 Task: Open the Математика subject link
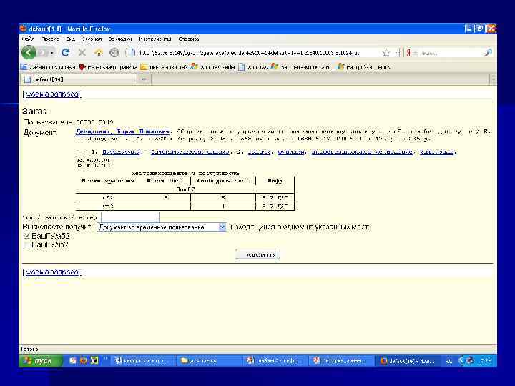pyautogui.click(x=121, y=152)
